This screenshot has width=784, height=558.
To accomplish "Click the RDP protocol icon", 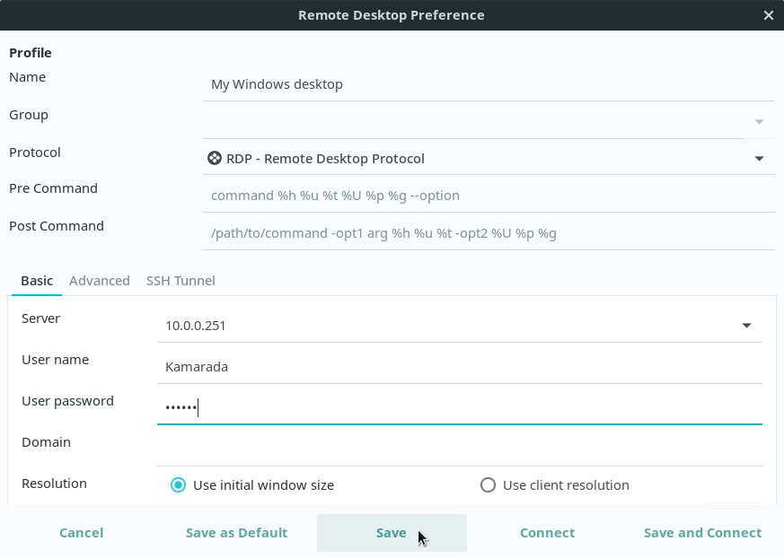I will pyautogui.click(x=215, y=159).
